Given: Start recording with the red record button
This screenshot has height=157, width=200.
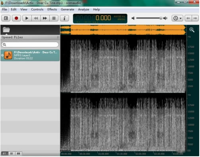Looking at the screenshot, I should pos(16,18).
